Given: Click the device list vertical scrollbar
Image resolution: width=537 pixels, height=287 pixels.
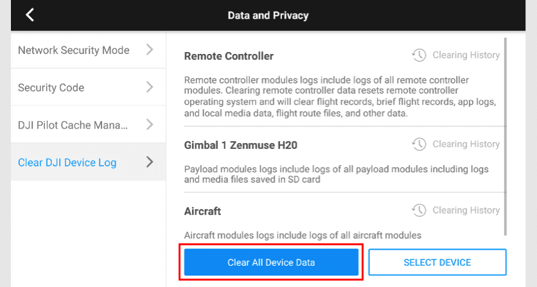Looking at the screenshot, I should click(506, 135).
